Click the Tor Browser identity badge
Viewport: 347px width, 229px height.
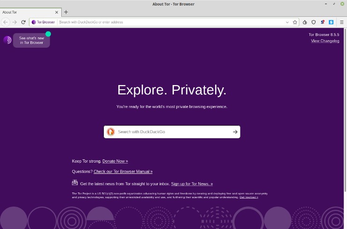(43, 22)
